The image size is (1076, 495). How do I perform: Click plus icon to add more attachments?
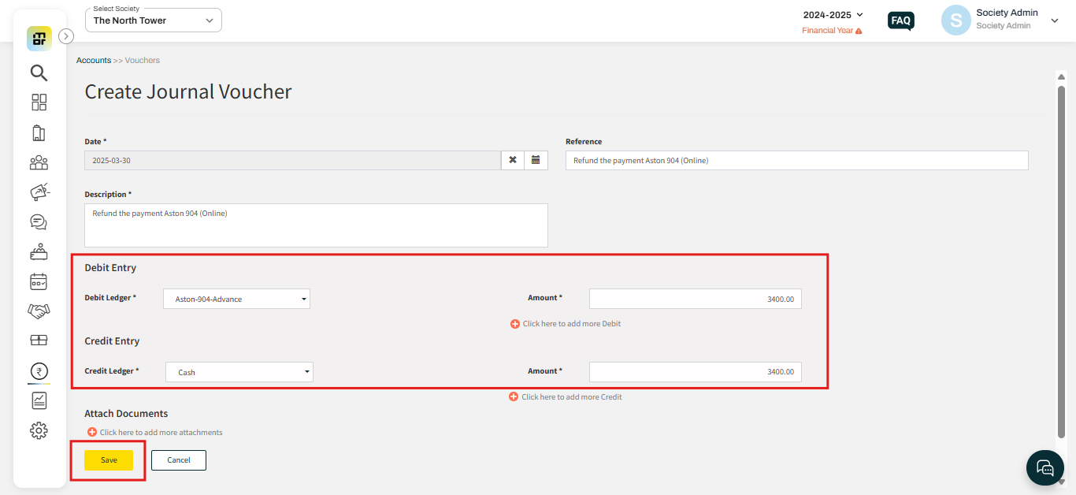92,433
